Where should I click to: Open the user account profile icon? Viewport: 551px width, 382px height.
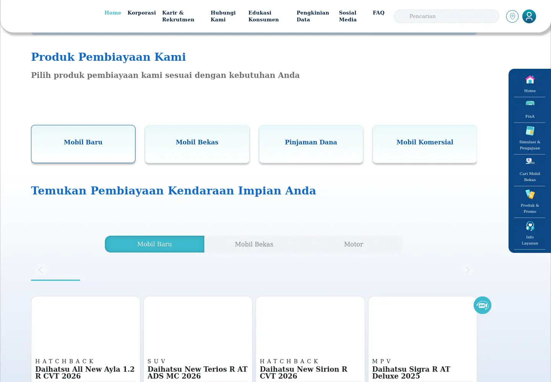[x=529, y=16]
